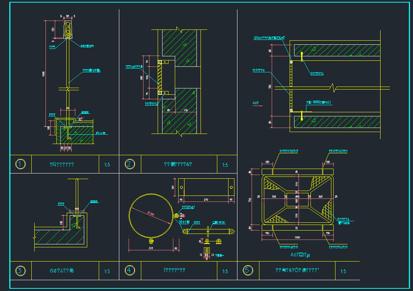413x291 pixels.
Task: Click the circled number 4 detail marker
Action: [x=130, y=271]
